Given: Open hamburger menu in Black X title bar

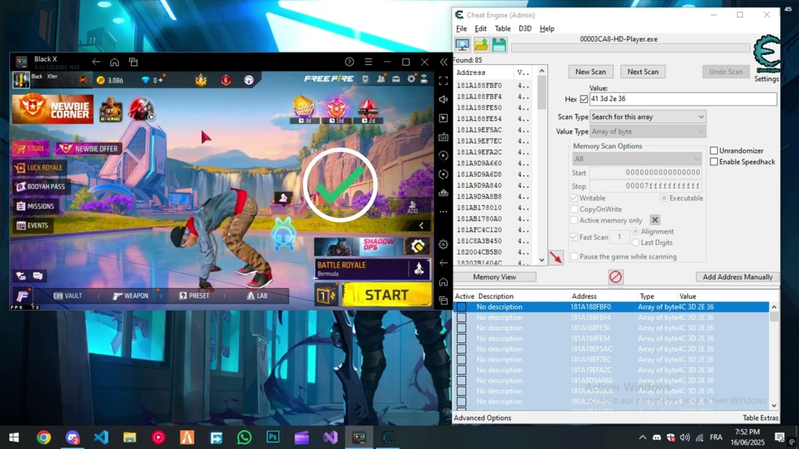Looking at the screenshot, I should pos(368,62).
